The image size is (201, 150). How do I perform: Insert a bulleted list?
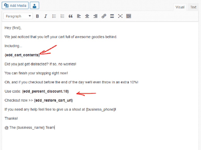[54, 16]
